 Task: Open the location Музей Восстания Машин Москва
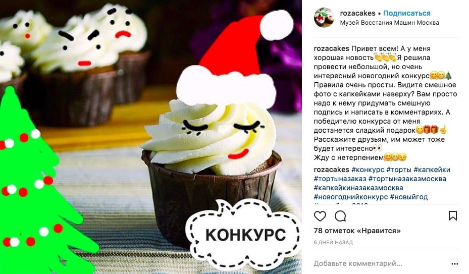[x=389, y=22]
